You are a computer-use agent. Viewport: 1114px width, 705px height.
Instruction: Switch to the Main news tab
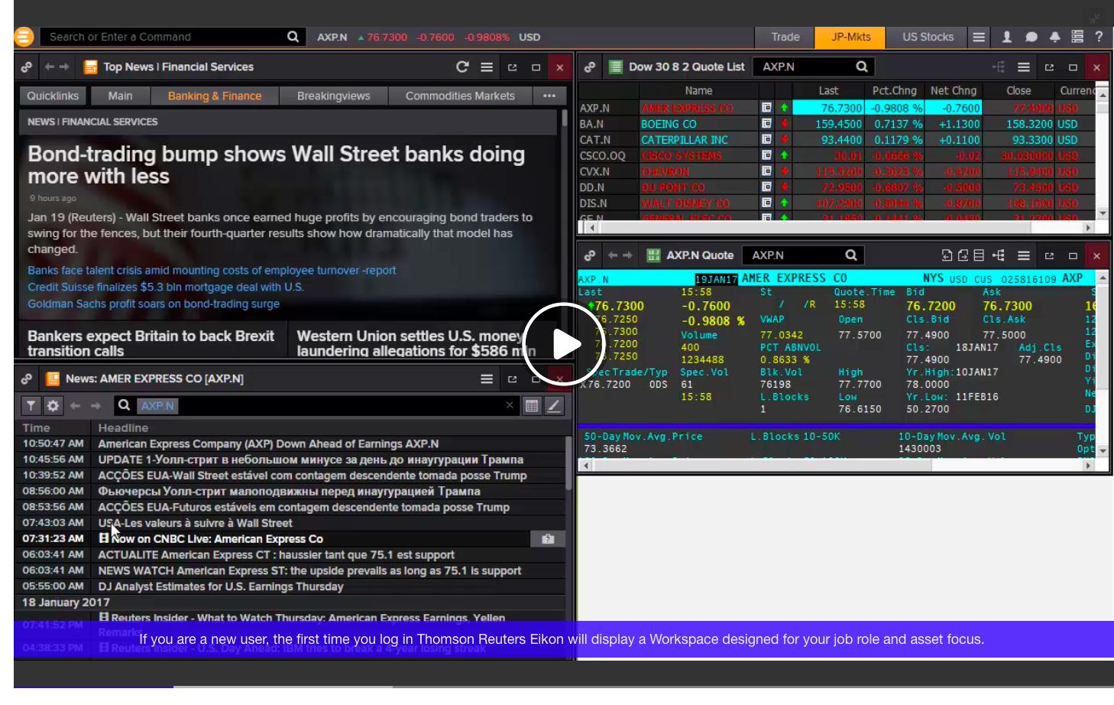click(120, 96)
